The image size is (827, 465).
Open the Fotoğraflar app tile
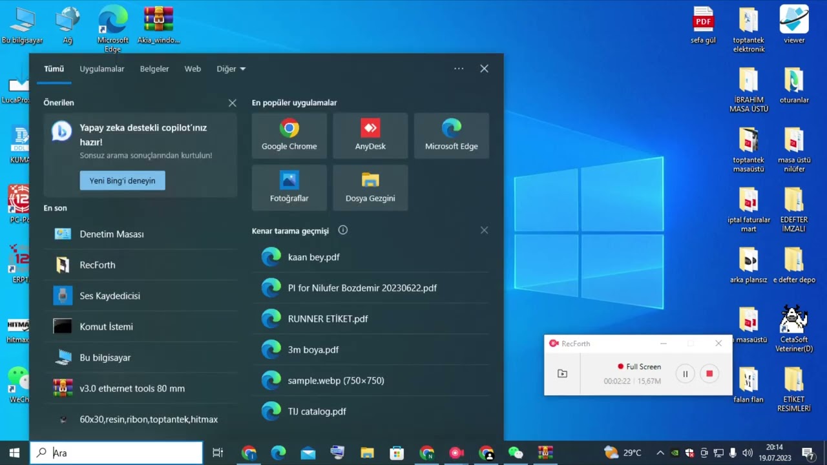[289, 187]
